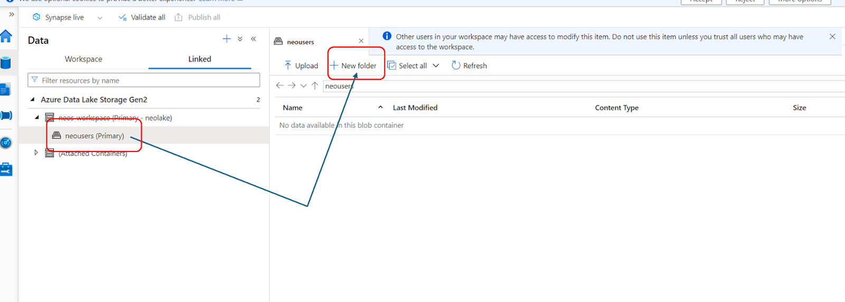Add a new resource with plus icon
845x302 pixels.
coord(227,39)
